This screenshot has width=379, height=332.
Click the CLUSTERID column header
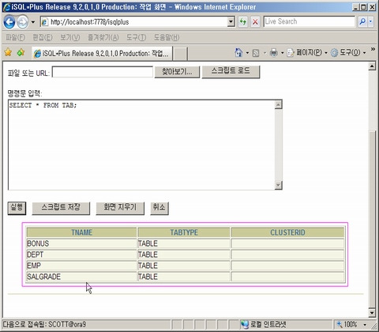click(x=287, y=232)
